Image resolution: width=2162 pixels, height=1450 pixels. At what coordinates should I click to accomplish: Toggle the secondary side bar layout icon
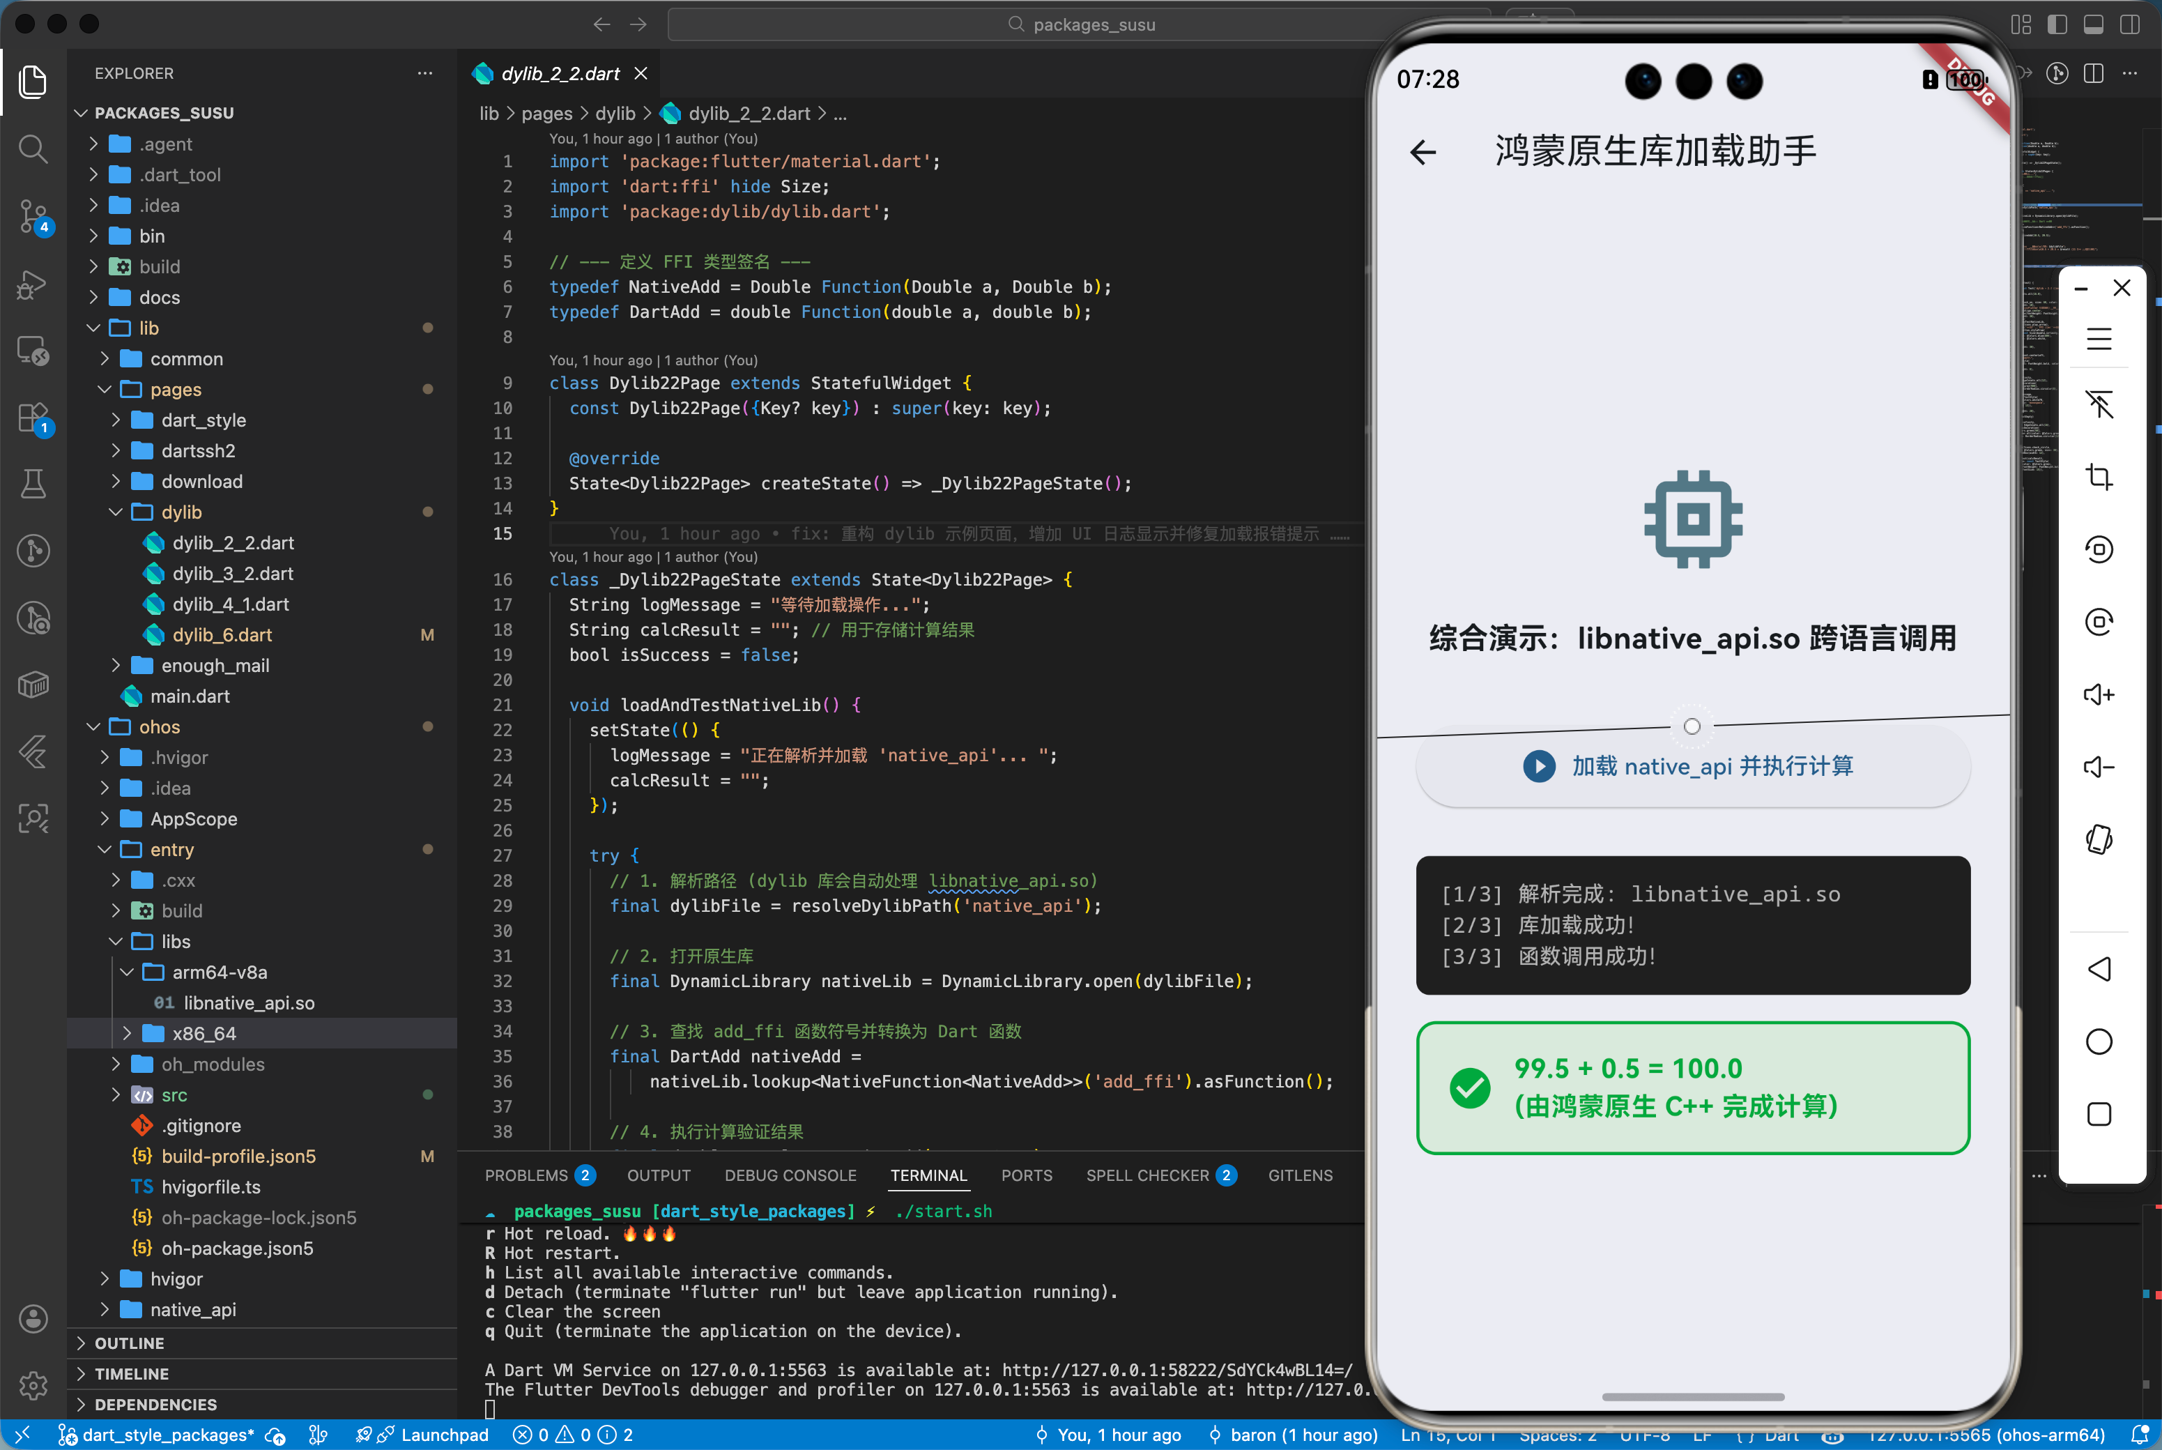point(2130,25)
